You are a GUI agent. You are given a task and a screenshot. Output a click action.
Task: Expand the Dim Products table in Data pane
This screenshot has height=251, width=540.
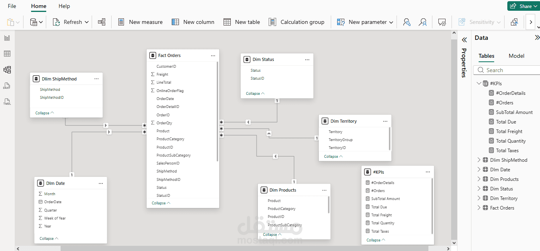click(479, 179)
